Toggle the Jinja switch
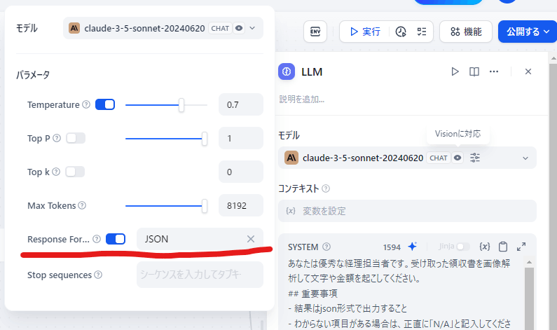 (x=463, y=246)
